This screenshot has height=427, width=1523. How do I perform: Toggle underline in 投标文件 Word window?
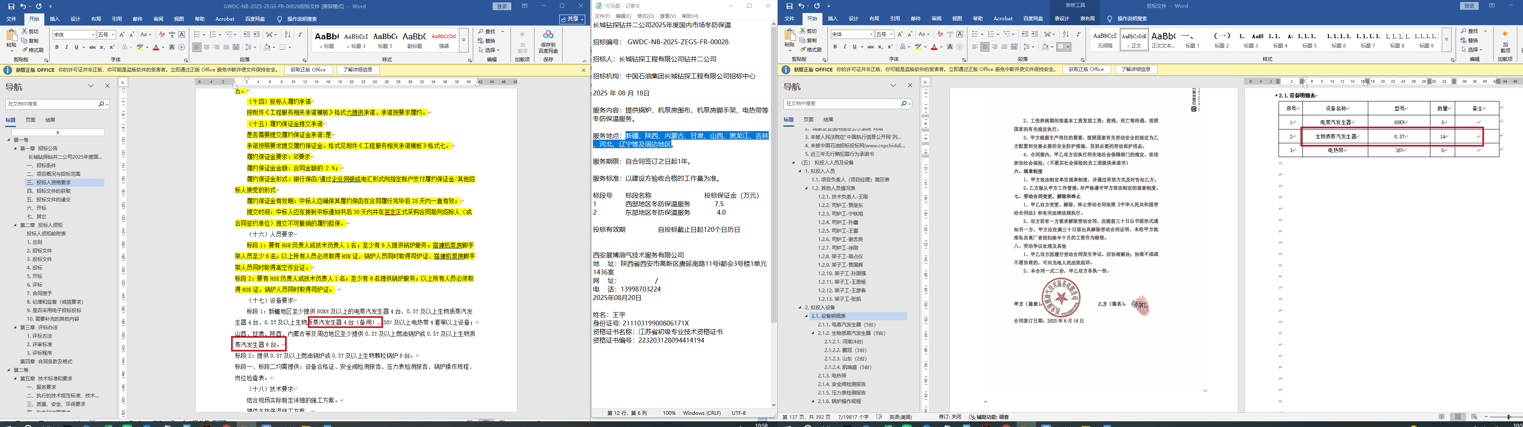coord(855,47)
